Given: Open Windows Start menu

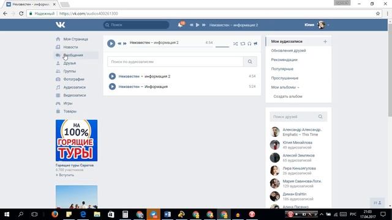Looking at the screenshot, I should (x=7, y=215).
